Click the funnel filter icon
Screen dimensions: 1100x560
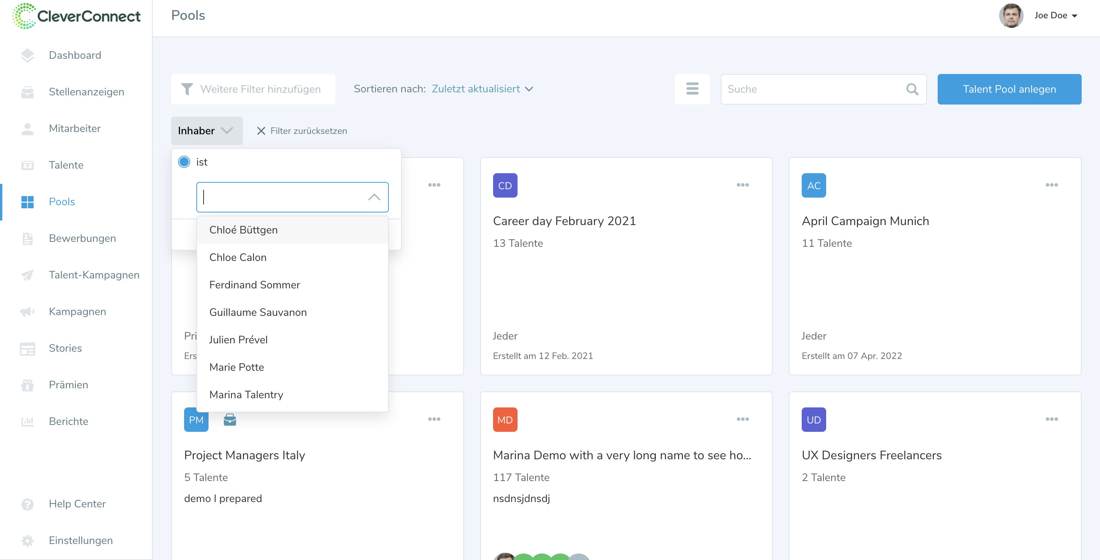[187, 89]
